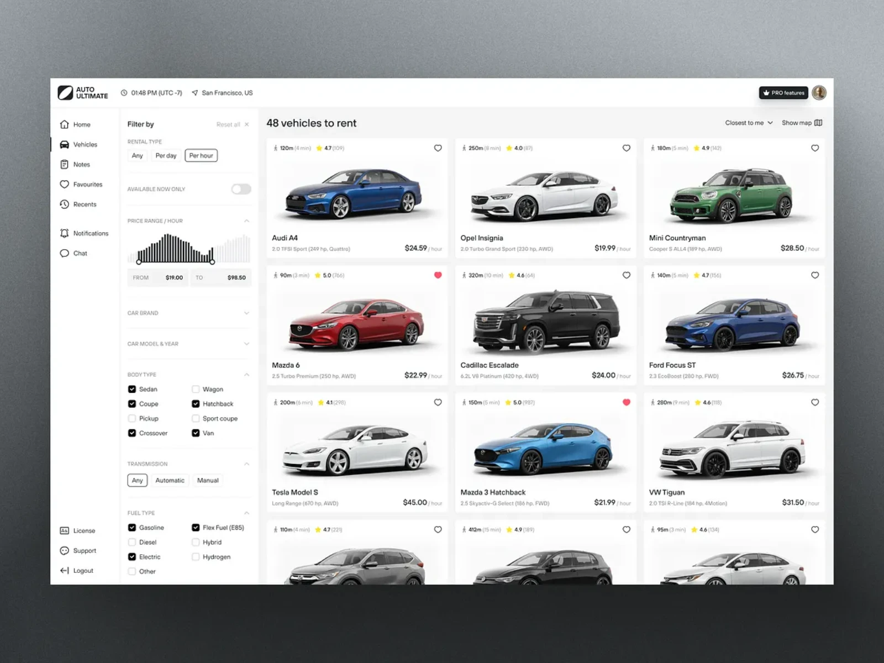
Task: Click the FROM price field $19.00
Action: click(x=158, y=277)
